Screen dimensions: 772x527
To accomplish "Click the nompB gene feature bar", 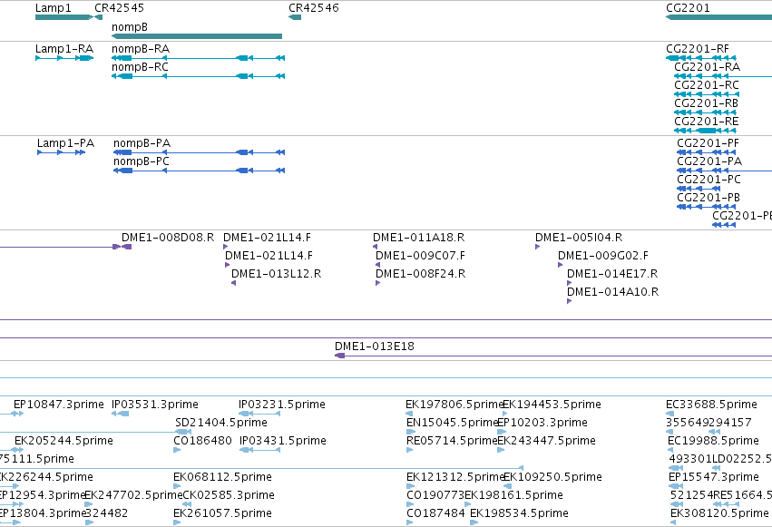I will click(x=197, y=36).
